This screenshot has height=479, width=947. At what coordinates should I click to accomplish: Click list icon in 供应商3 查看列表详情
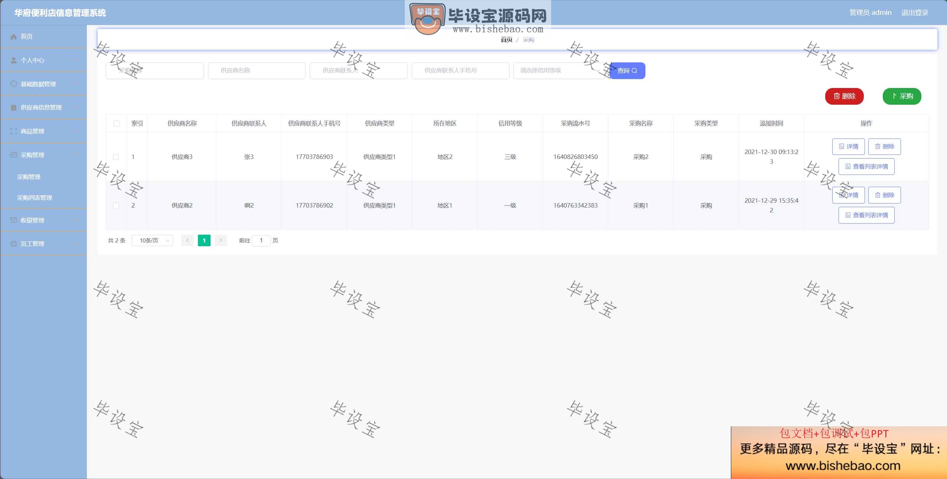point(848,166)
